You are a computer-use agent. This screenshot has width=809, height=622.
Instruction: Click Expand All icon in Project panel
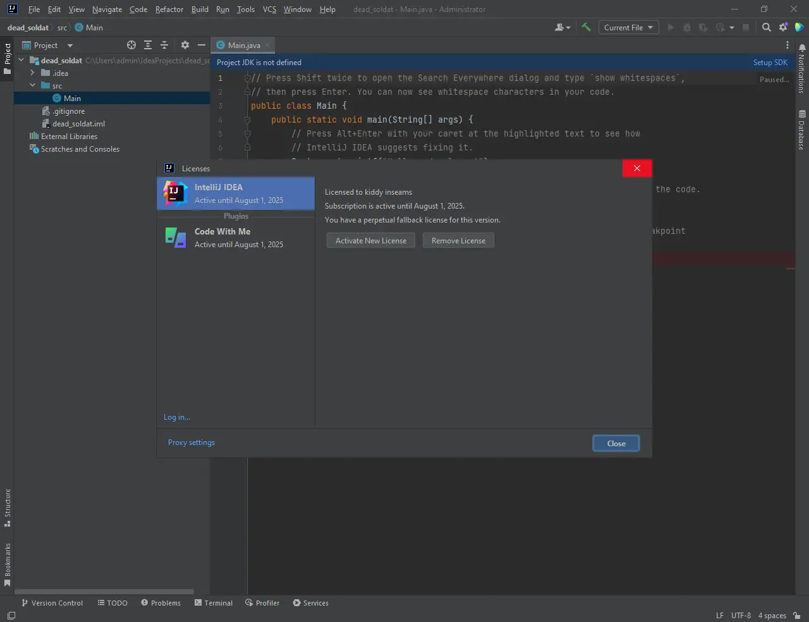pyautogui.click(x=148, y=45)
